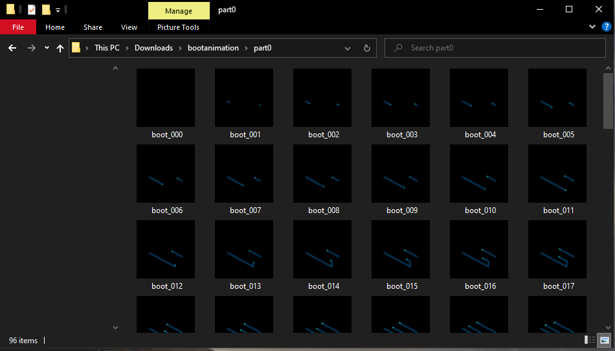Image resolution: width=615 pixels, height=351 pixels.
Task: Click the folder icon in address bar
Action: (x=76, y=48)
